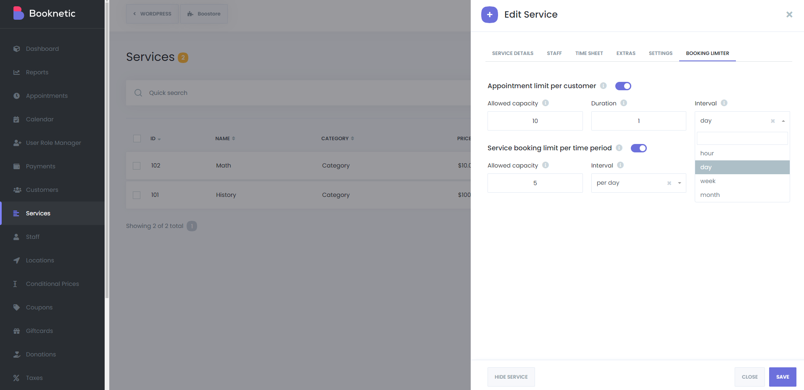Open the Calendar sidebar item

[x=39, y=119]
